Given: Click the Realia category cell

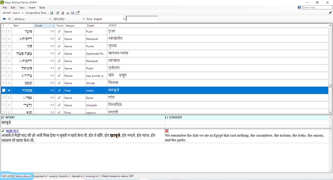Looking at the screenshot, I should click(74, 76).
